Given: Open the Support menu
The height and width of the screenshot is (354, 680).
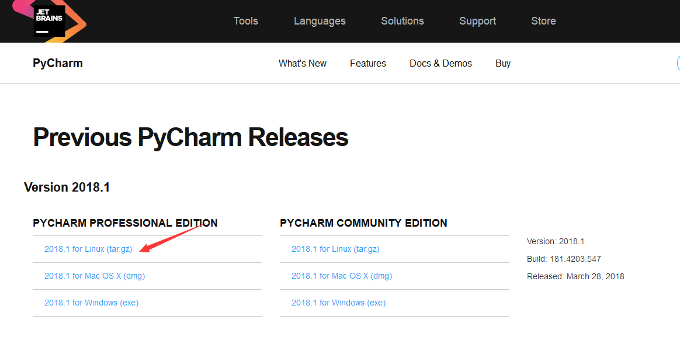Looking at the screenshot, I should pyautogui.click(x=477, y=20).
